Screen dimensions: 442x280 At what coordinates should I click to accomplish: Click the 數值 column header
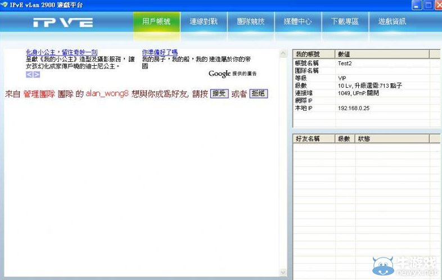(x=382, y=54)
